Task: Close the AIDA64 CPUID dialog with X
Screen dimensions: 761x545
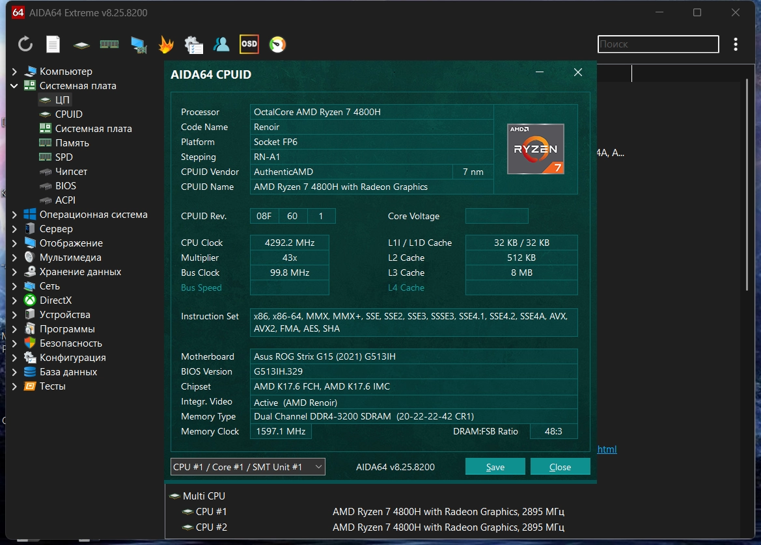Action: coord(577,73)
